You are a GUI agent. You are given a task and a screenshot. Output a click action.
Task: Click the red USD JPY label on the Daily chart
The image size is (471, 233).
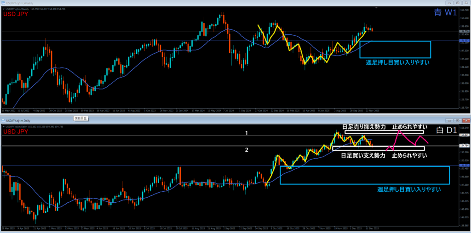pyautogui.click(x=16, y=132)
